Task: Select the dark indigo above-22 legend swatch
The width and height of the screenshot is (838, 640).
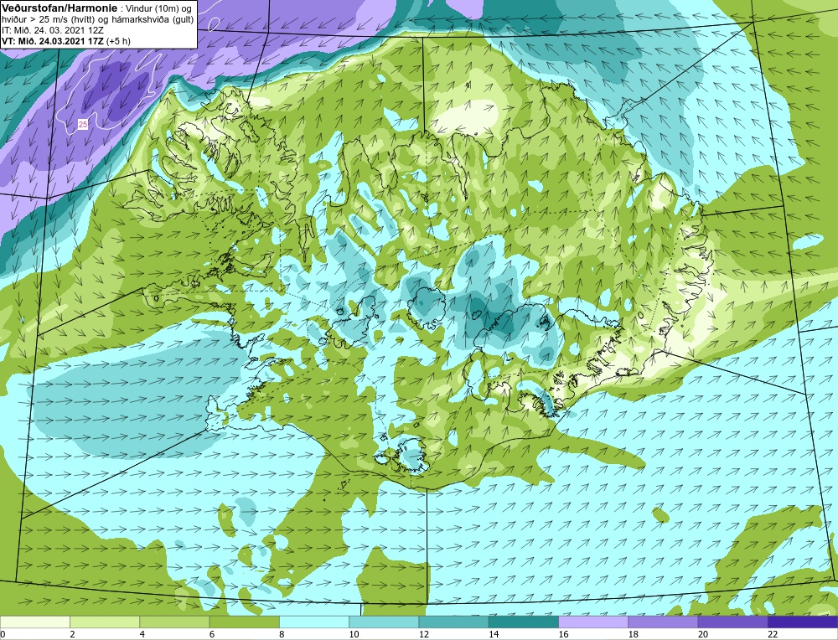Action: point(803,622)
